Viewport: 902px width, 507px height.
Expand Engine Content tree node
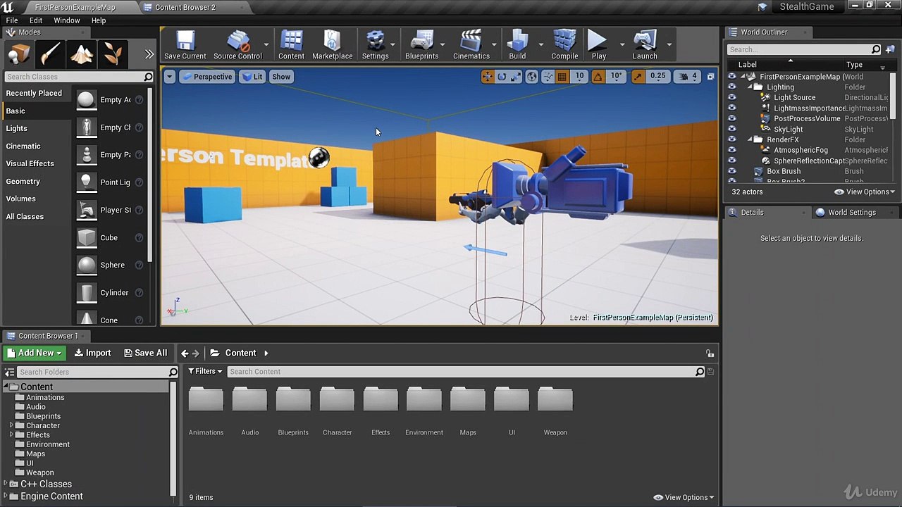click(6, 496)
